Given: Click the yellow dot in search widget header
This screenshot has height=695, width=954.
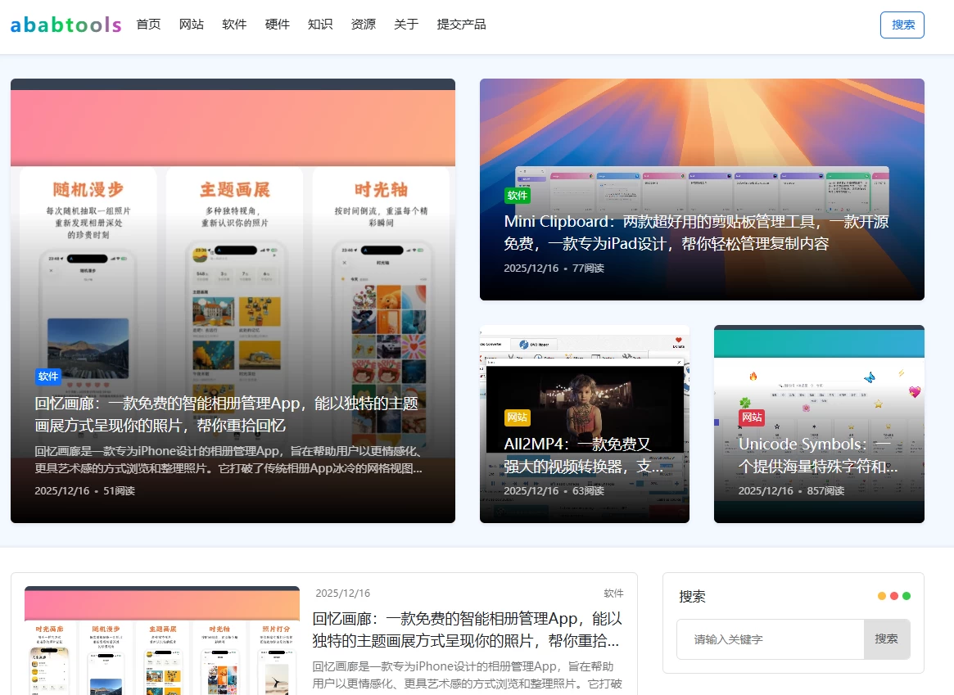Looking at the screenshot, I should click(882, 596).
